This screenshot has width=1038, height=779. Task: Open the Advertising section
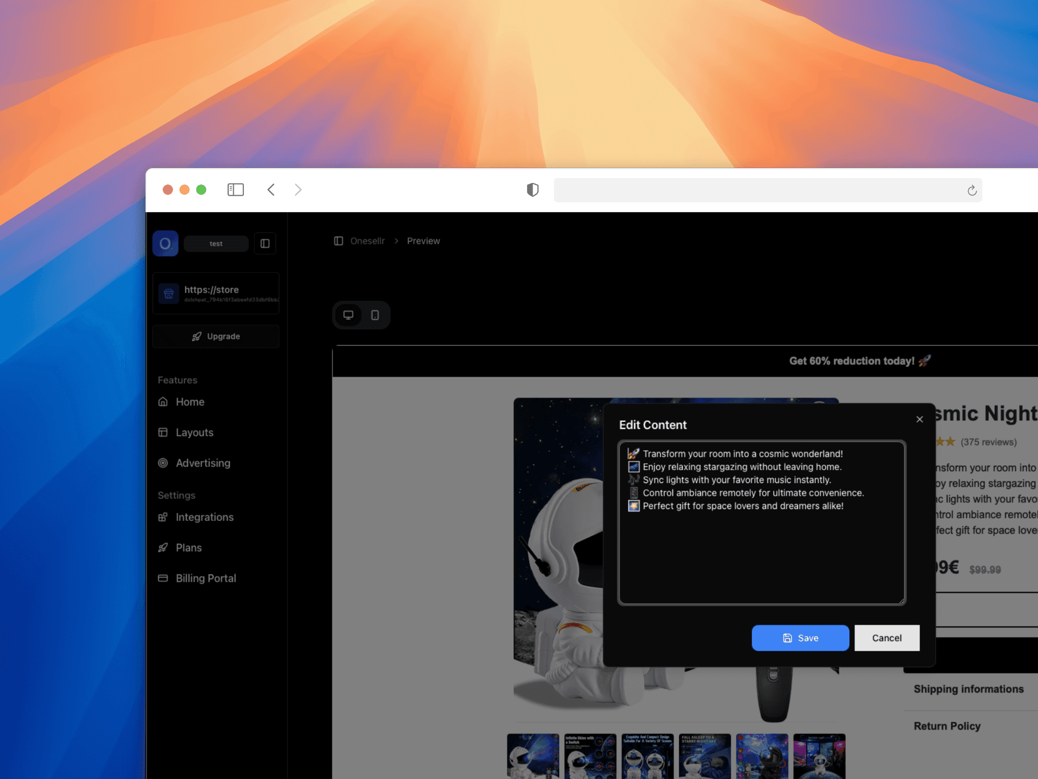(203, 463)
